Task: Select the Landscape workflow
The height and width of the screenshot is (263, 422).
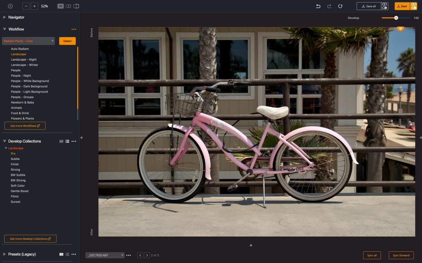Action: point(18,54)
